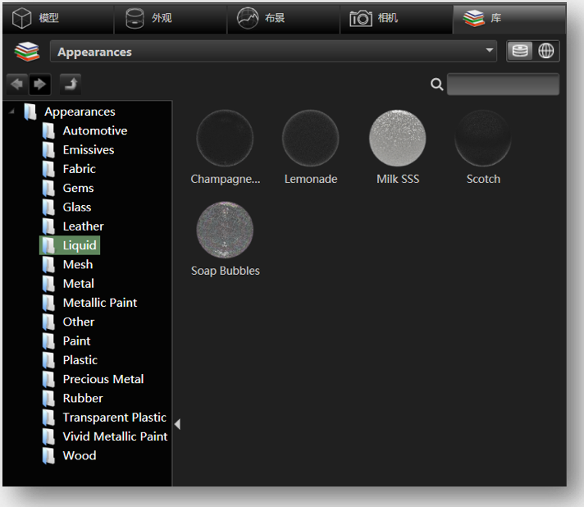Select the Soap Bubbles appearance
This screenshot has height=507, width=584.
(x=225, y=230)
